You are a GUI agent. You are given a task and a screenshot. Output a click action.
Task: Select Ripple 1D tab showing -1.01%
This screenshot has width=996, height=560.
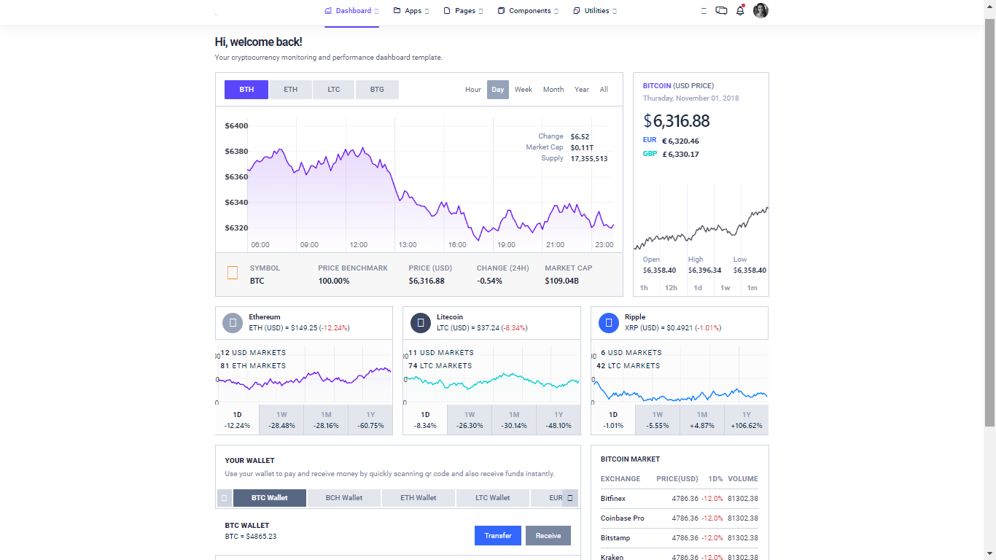pos(613,420)
